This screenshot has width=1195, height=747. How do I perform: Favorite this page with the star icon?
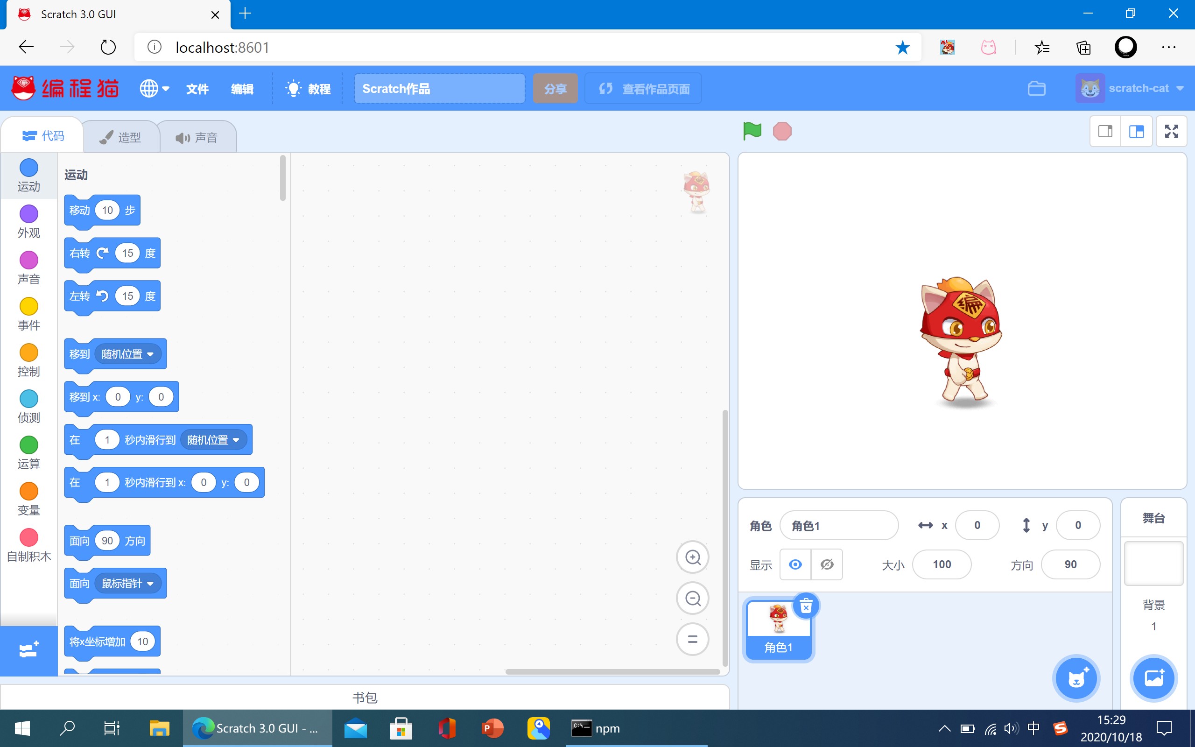[902, 47]
